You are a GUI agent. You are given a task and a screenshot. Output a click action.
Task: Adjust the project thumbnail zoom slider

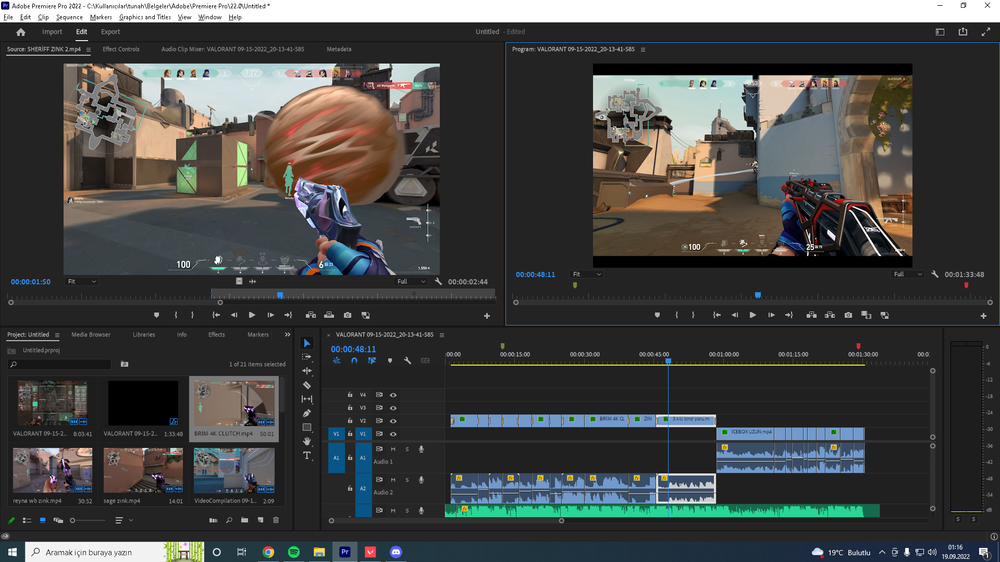(73, 520)
